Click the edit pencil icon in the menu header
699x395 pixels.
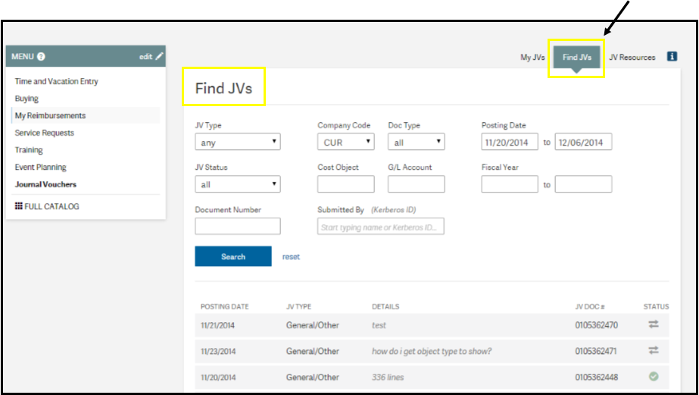tap(159, 56)
